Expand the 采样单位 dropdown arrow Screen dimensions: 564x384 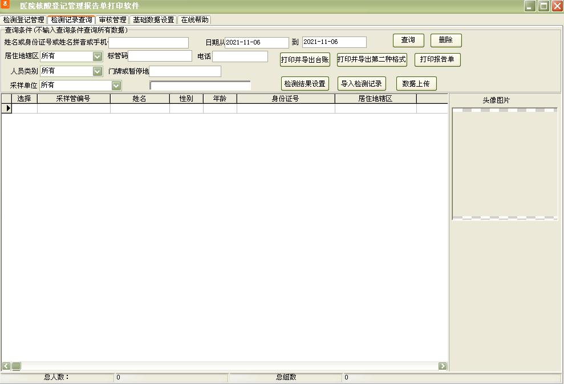116,86
